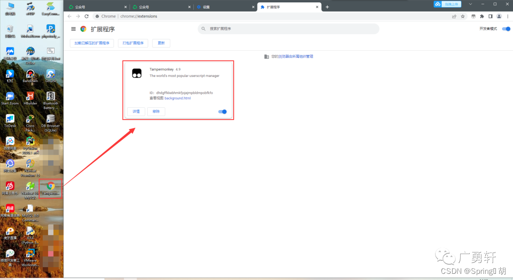Image resolution: width=513 pixels, height=280 pixels.
Task: Select the DingTalk (钉钉) desktop icon
Action: tap(10, 76)
